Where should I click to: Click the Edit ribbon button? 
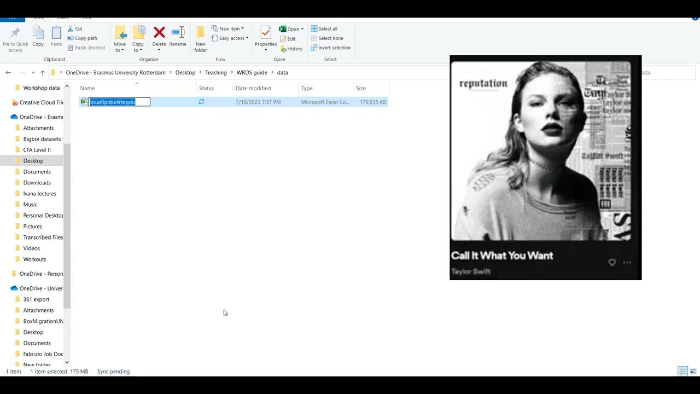point(288,39)
